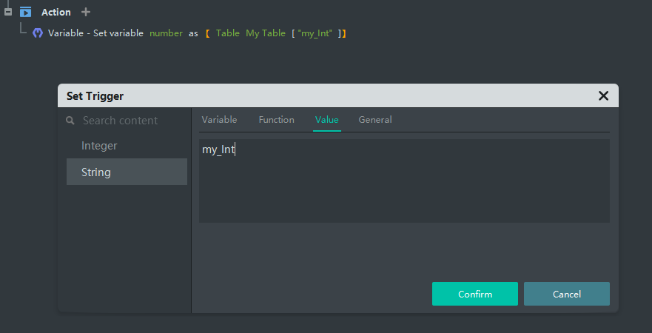Image resolution: width=652 pixels, height=333 pixels.
Task: Switch to the Variable tab
Action: pos(219,120)
